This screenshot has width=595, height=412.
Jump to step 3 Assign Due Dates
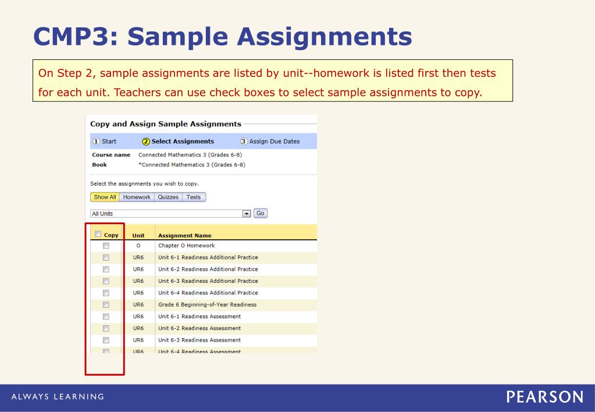click(x=270, y=141)
